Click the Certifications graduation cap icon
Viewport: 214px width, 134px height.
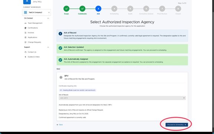[25, 28]
